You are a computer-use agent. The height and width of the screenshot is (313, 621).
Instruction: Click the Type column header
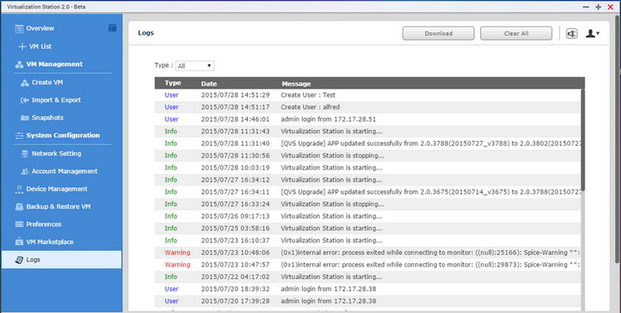tap(173, 83)
